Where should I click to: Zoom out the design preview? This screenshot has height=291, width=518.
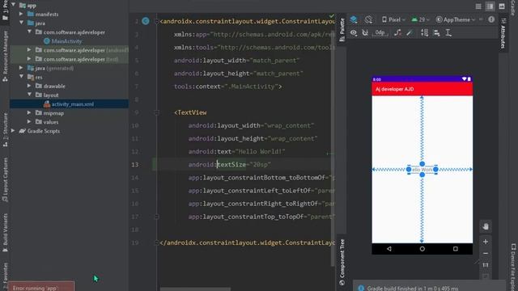pos(486,253)
